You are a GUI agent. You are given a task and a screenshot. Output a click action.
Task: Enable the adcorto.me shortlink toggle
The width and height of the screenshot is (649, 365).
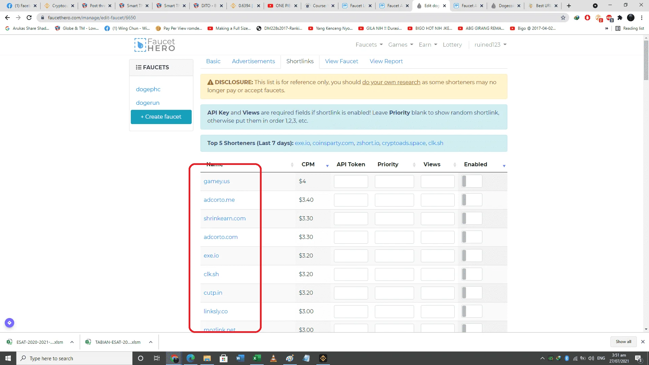click(x=472, y=200)
